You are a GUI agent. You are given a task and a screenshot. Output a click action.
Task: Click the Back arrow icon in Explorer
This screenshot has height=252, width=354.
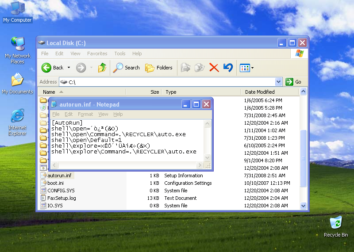(x=46, y=68)
